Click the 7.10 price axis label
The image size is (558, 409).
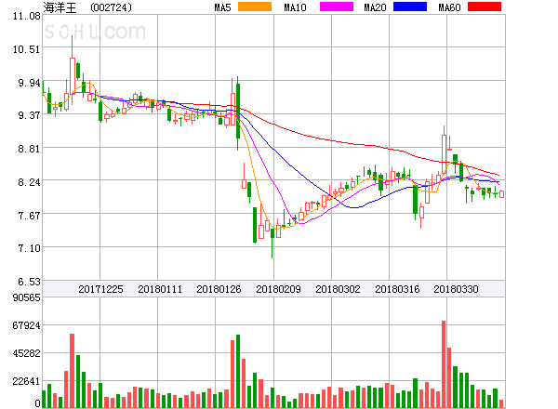[x=29, y=248]
